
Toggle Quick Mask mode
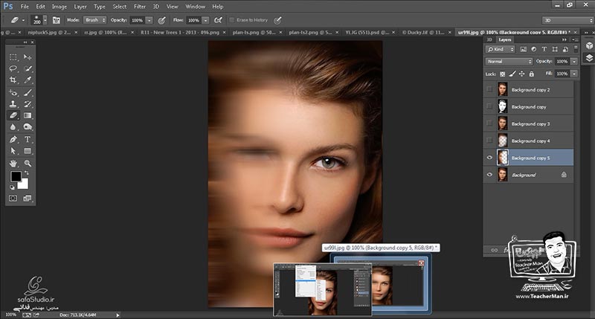(13, 199)
